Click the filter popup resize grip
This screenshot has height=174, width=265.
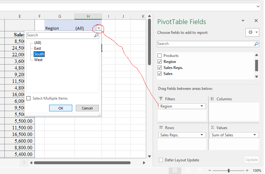coord(100,115)
